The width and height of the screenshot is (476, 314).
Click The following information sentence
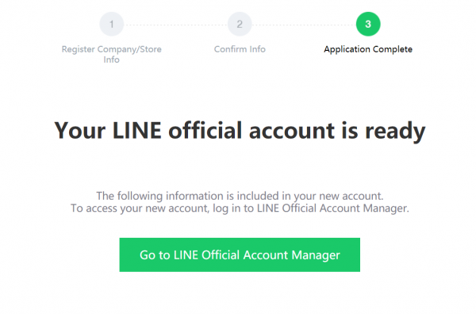click(x=240, y=196)
